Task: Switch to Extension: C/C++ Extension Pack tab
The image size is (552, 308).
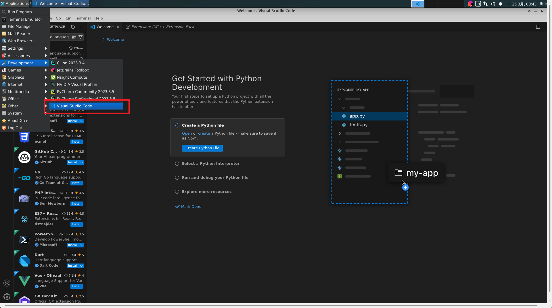Action: pos(162,27)
